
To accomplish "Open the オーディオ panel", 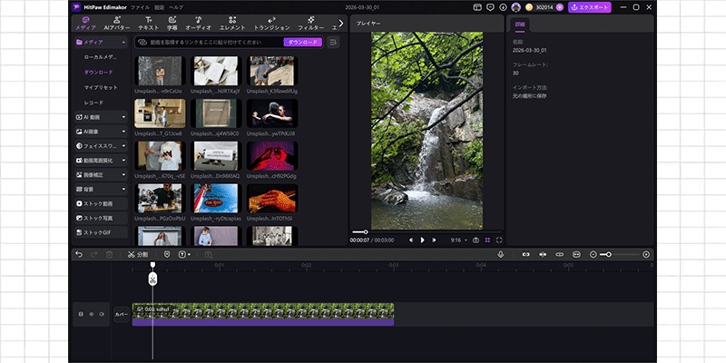I will coord(198,23).
